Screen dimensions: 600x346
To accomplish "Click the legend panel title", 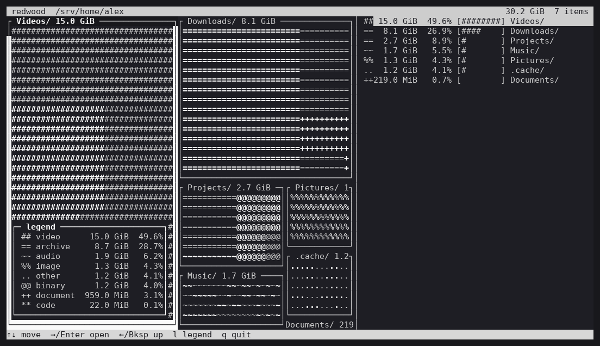I will (41, 227).
